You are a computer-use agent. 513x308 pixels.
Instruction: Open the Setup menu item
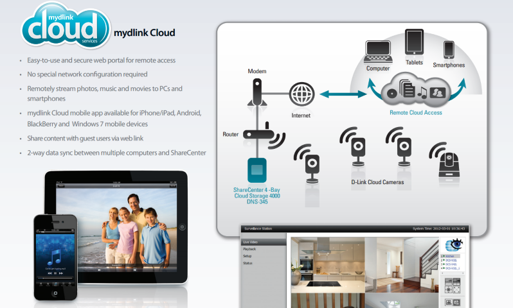click(248, 256)
